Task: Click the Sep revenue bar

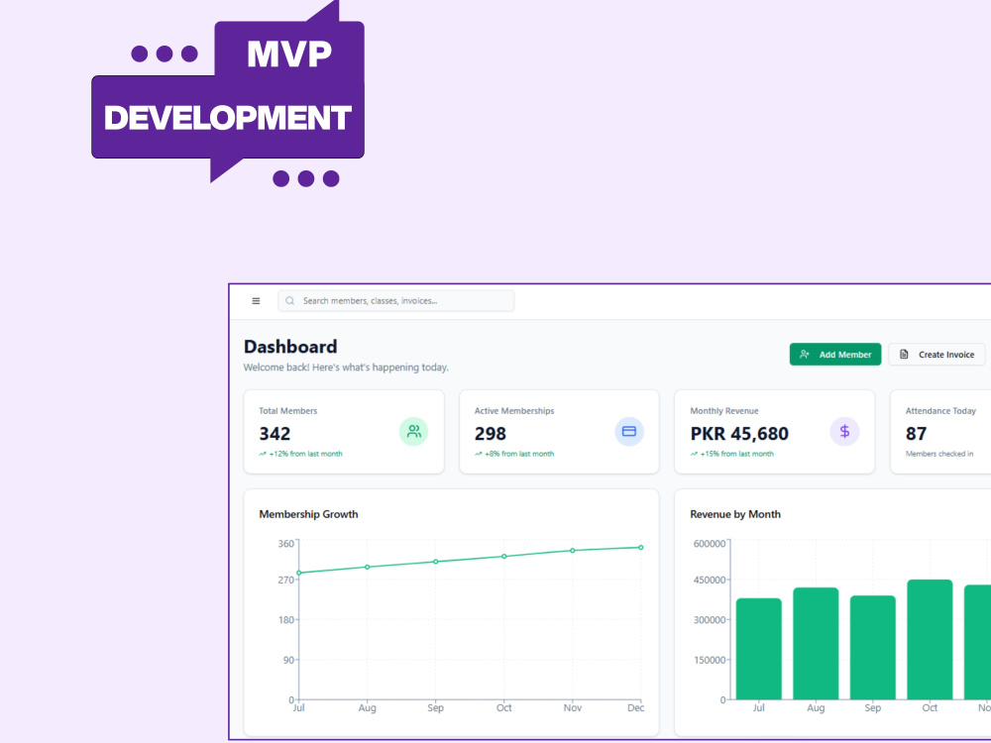Action: (x=872, y=648)
